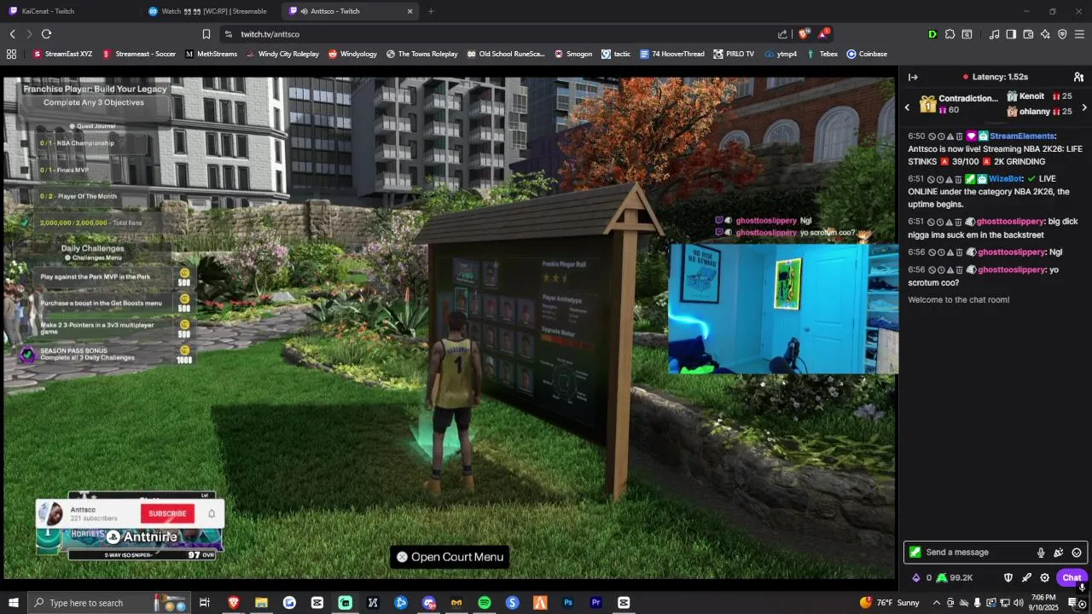Show hidden system tray icons chevron
This screenshot has width=1092, height=614.
[x=936, y=603]
